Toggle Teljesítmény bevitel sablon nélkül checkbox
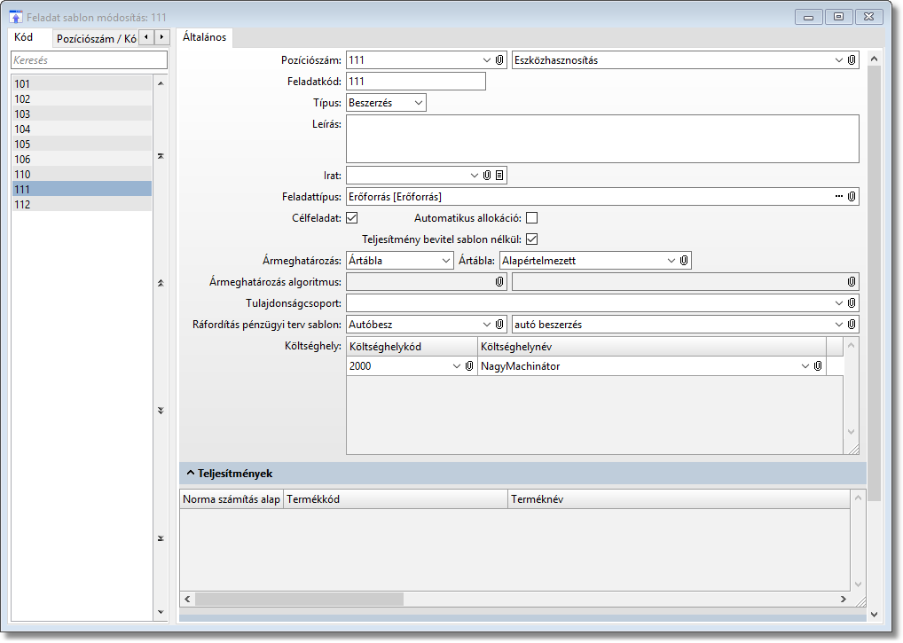The height and width of the screenshot is (643, 903). pyautogui.click(x=532, y=239)
